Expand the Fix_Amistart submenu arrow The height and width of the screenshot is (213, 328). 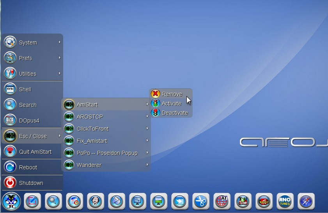(x=147, y=140)
